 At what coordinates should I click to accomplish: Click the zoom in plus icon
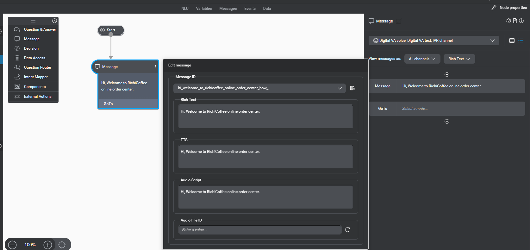click(48, 245)
